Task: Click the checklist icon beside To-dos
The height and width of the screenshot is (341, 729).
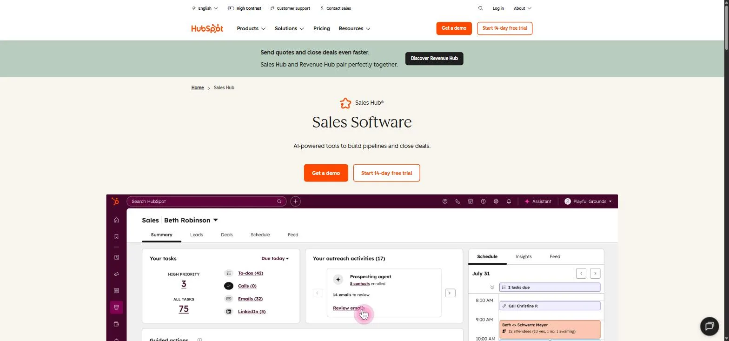Action: coord(229,273)
